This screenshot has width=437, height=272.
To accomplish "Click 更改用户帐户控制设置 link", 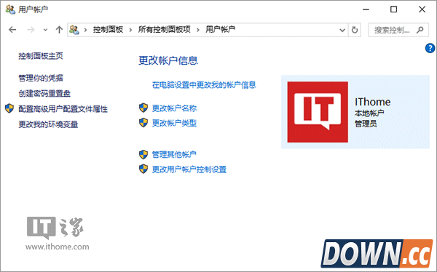I will [x=189, y=169].
